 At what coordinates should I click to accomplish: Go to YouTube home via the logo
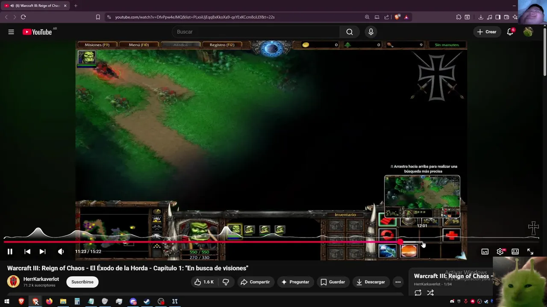[x=37, y=32]
